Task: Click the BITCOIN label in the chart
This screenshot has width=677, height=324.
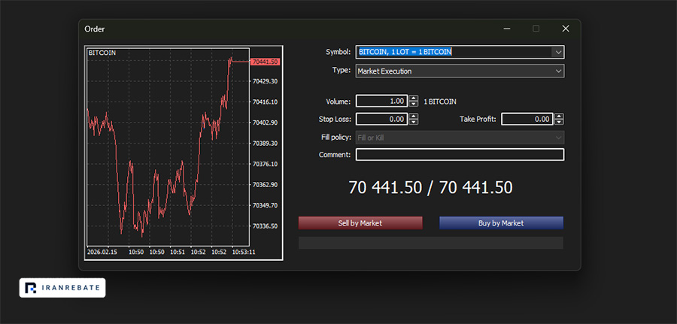Action: tap(102, 53)
